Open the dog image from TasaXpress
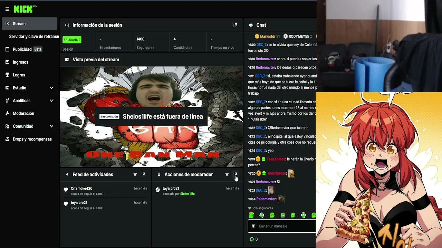The height and width of the screenshot is (248, 442). tap(291, 174)
